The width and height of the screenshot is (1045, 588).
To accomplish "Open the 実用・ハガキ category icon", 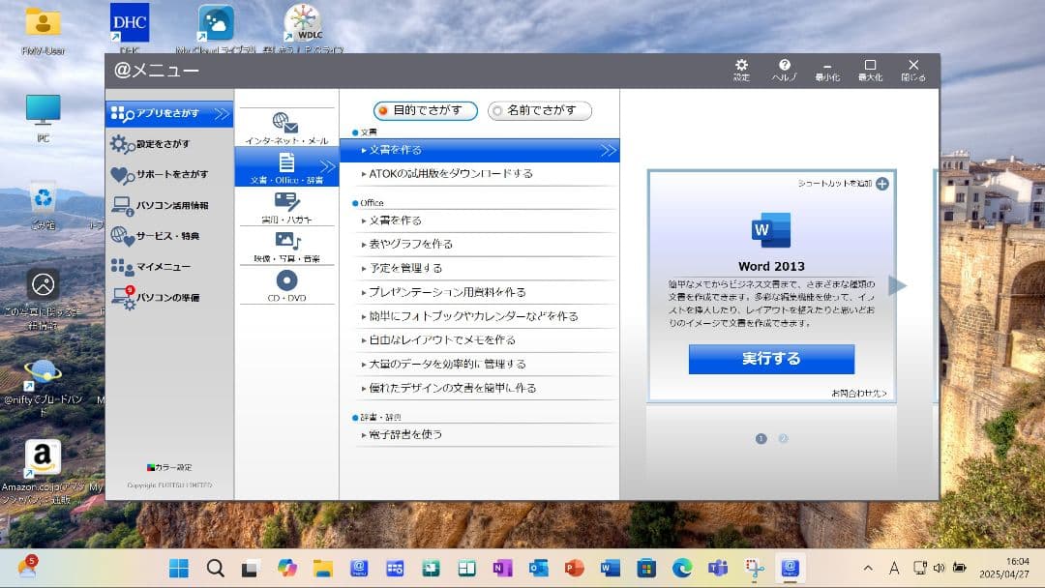I will [285, 206].
